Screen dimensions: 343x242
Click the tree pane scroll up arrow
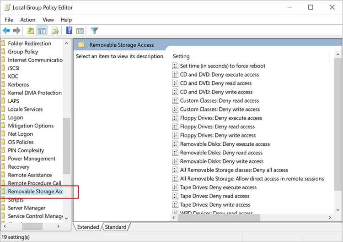[x=66, y=43]
